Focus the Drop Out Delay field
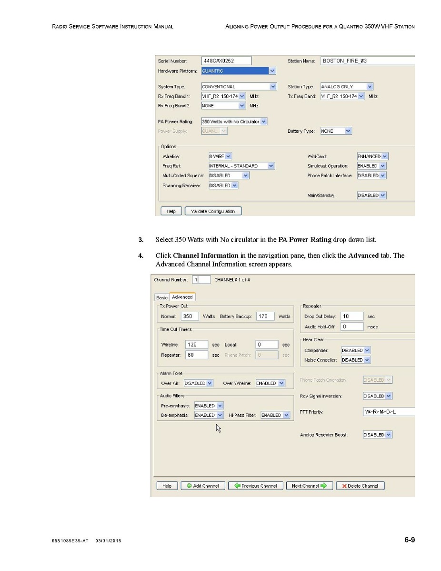Viewport: 441px width, 571px height. tap(351, 316)
